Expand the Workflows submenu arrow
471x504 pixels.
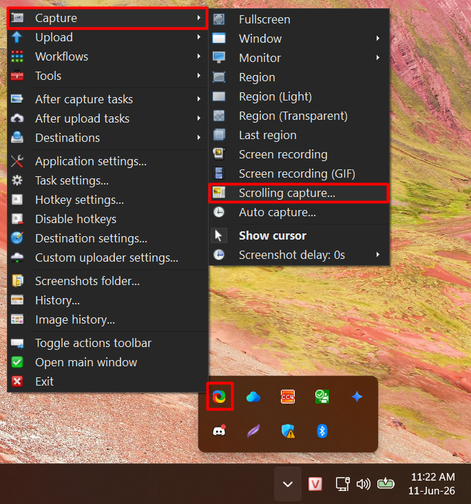(199, 56)
